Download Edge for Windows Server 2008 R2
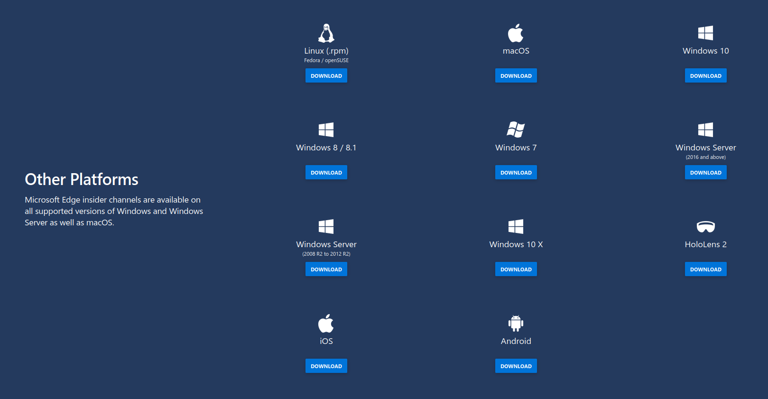This screenshot has width=768, height=399. [326, 269]
